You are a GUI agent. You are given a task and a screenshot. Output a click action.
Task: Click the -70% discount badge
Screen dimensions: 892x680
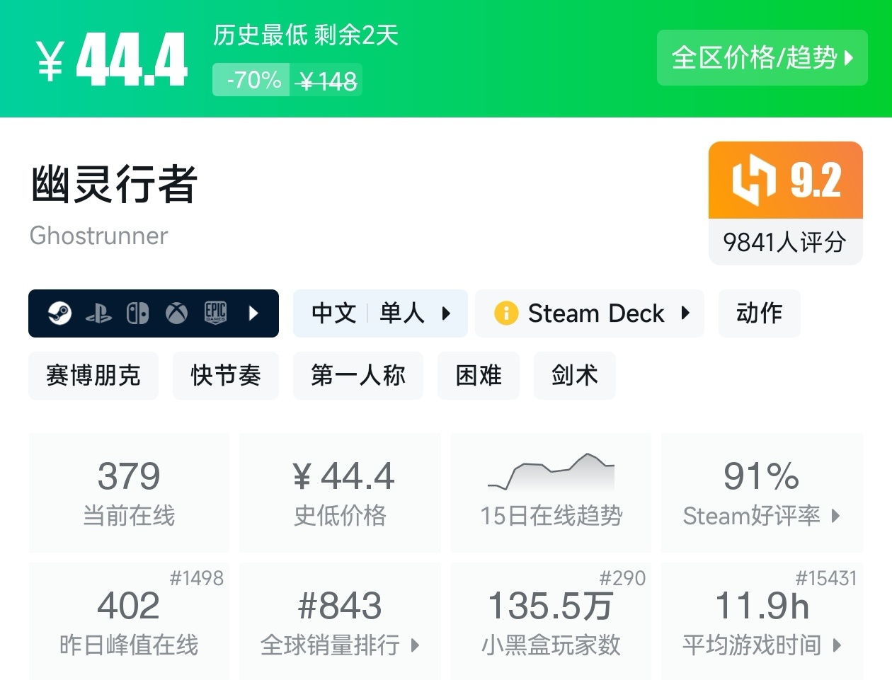click(x=252, y=80)
